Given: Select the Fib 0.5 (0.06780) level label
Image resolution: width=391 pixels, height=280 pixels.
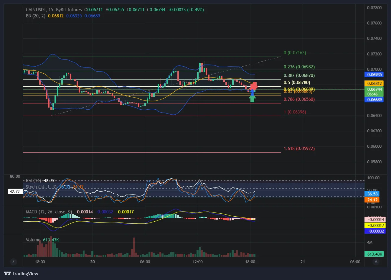Looking at the screenshot, I should [x=297, y=83].
